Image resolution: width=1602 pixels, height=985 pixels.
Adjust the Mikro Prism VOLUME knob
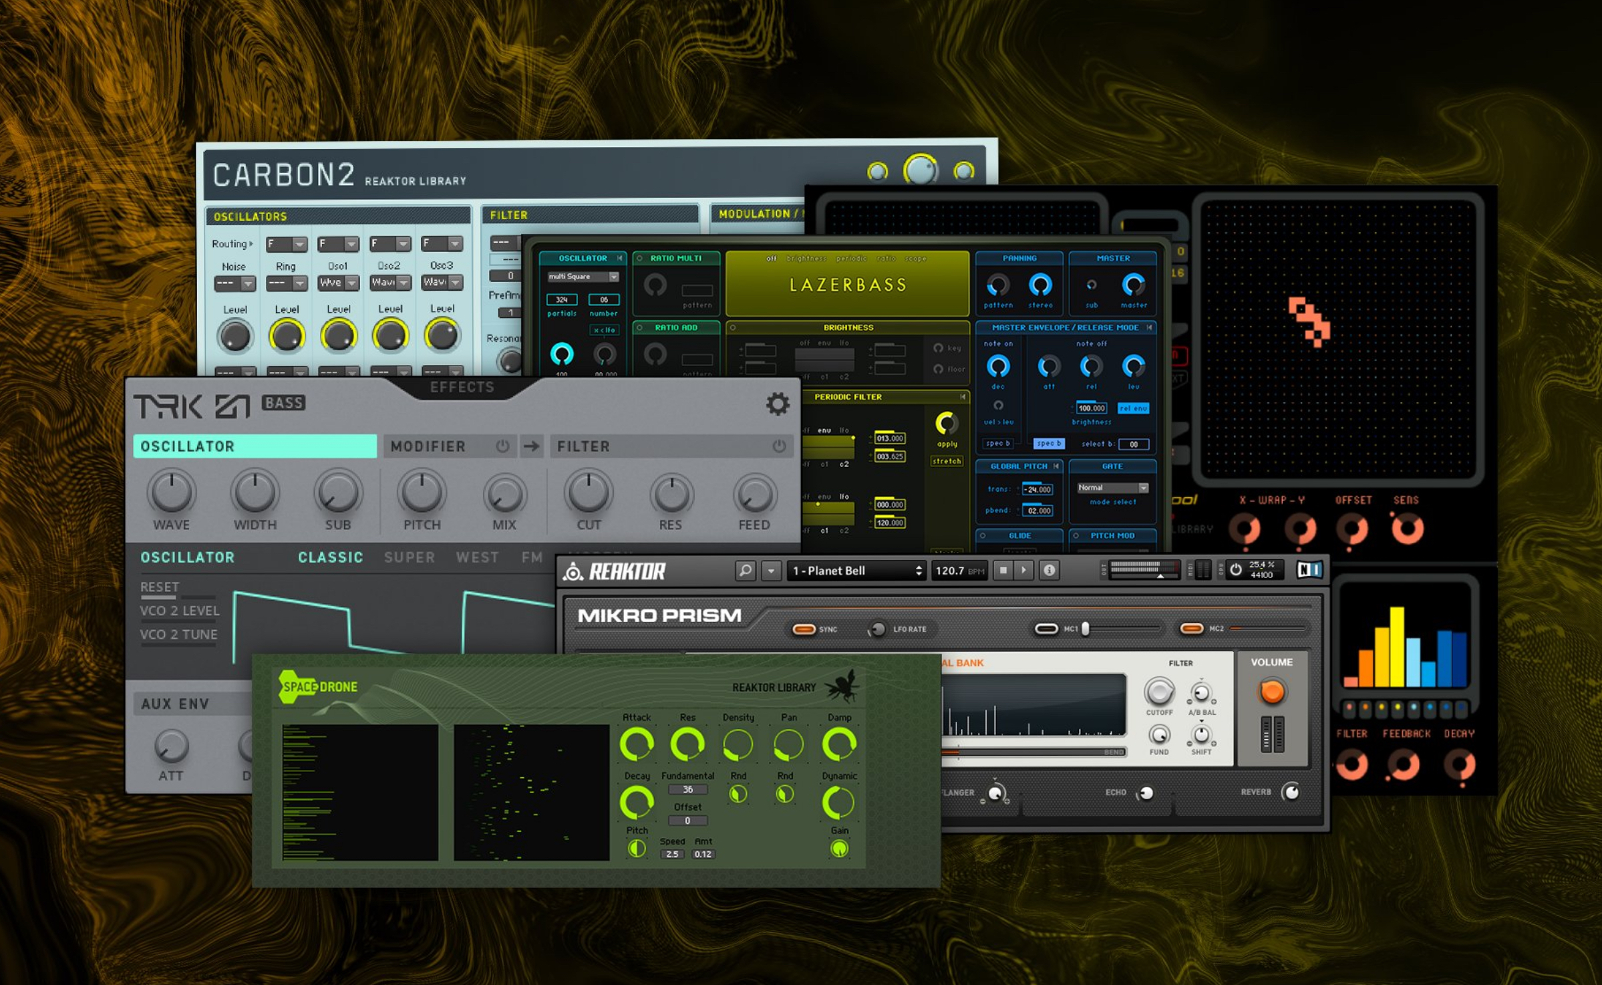pos(1271,692)
